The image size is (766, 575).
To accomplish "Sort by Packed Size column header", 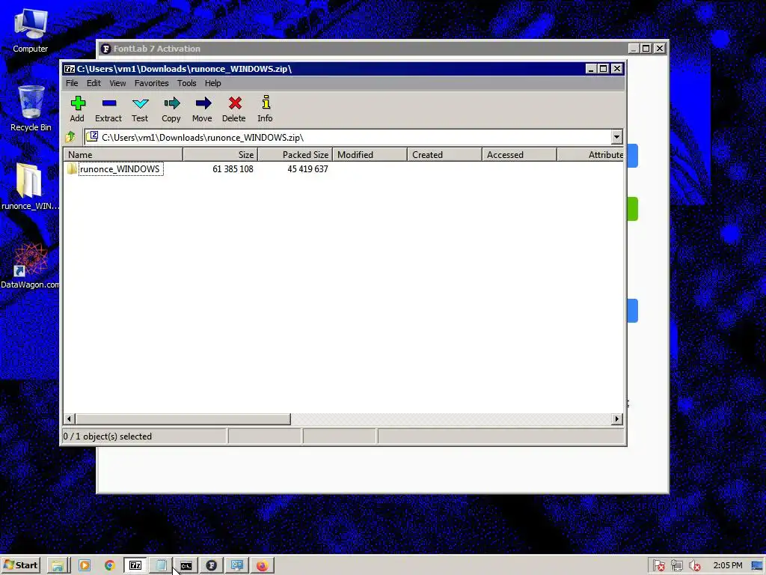I will point(295,154).
